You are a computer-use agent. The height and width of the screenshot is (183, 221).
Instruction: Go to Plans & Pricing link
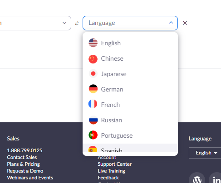coord(24,164)
